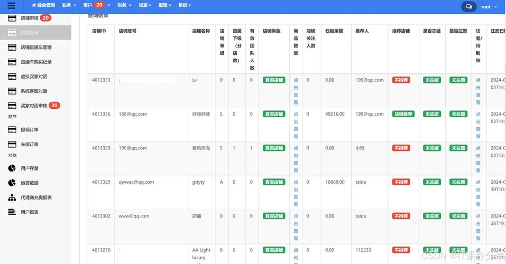Click the 店铺管理 sidebar icon
Screen dimensions: 506x264
[12, 33]
